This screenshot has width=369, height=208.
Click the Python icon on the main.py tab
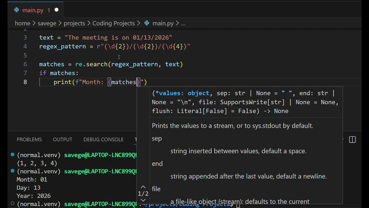16,10
